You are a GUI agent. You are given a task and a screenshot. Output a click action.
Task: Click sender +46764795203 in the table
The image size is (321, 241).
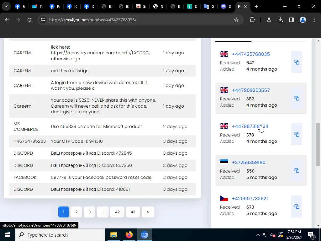coord(29,141)
